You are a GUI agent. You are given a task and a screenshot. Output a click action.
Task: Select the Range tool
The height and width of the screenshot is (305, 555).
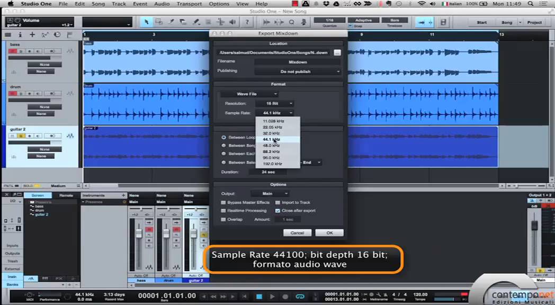coord(158,22)
